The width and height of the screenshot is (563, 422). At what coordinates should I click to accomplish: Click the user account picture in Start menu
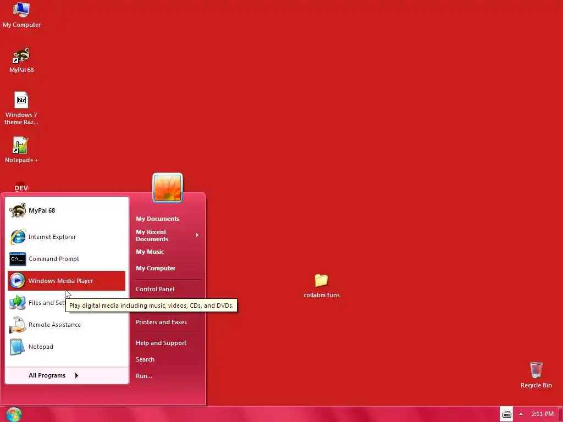click(x=168, y=188)
